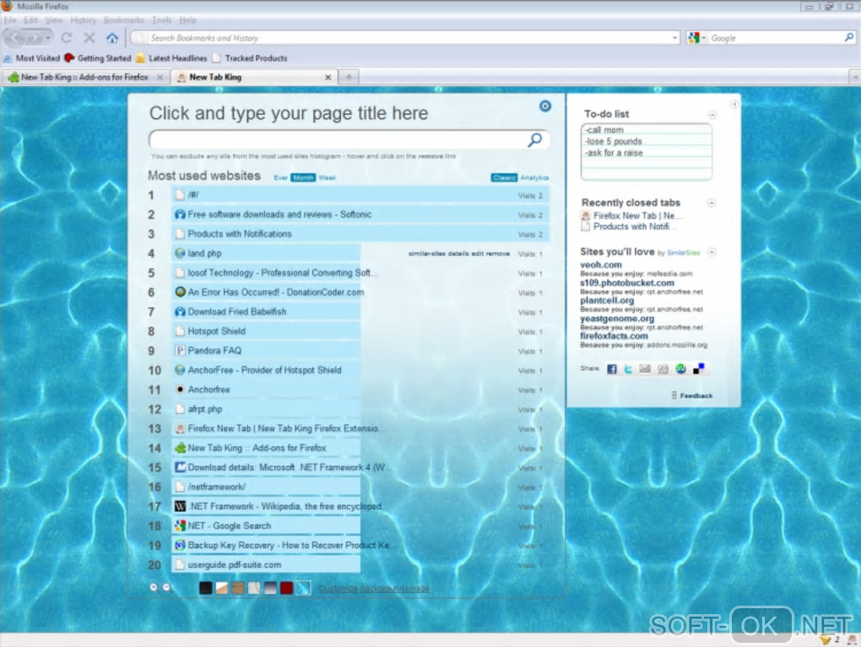This screenshot has height=647, width=861.
Task: Click the Softonic favicon in row 2
Action: coord(180,214)
